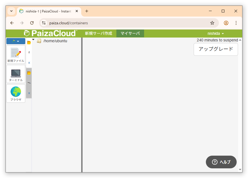Switch to the マイサーバ tab
The width and height of the screenshot is (248, 178).
(x=130, y=33)
